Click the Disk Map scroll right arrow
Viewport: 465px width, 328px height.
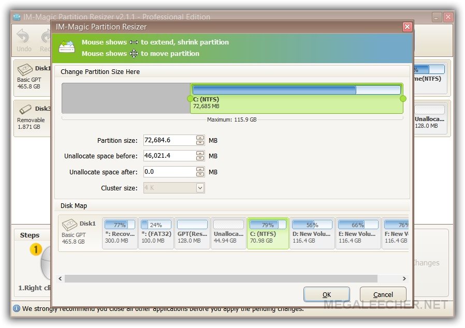pyautogui.click(x=404, y=278)
